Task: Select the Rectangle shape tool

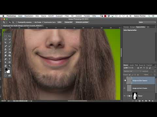Action: point(9,62)
